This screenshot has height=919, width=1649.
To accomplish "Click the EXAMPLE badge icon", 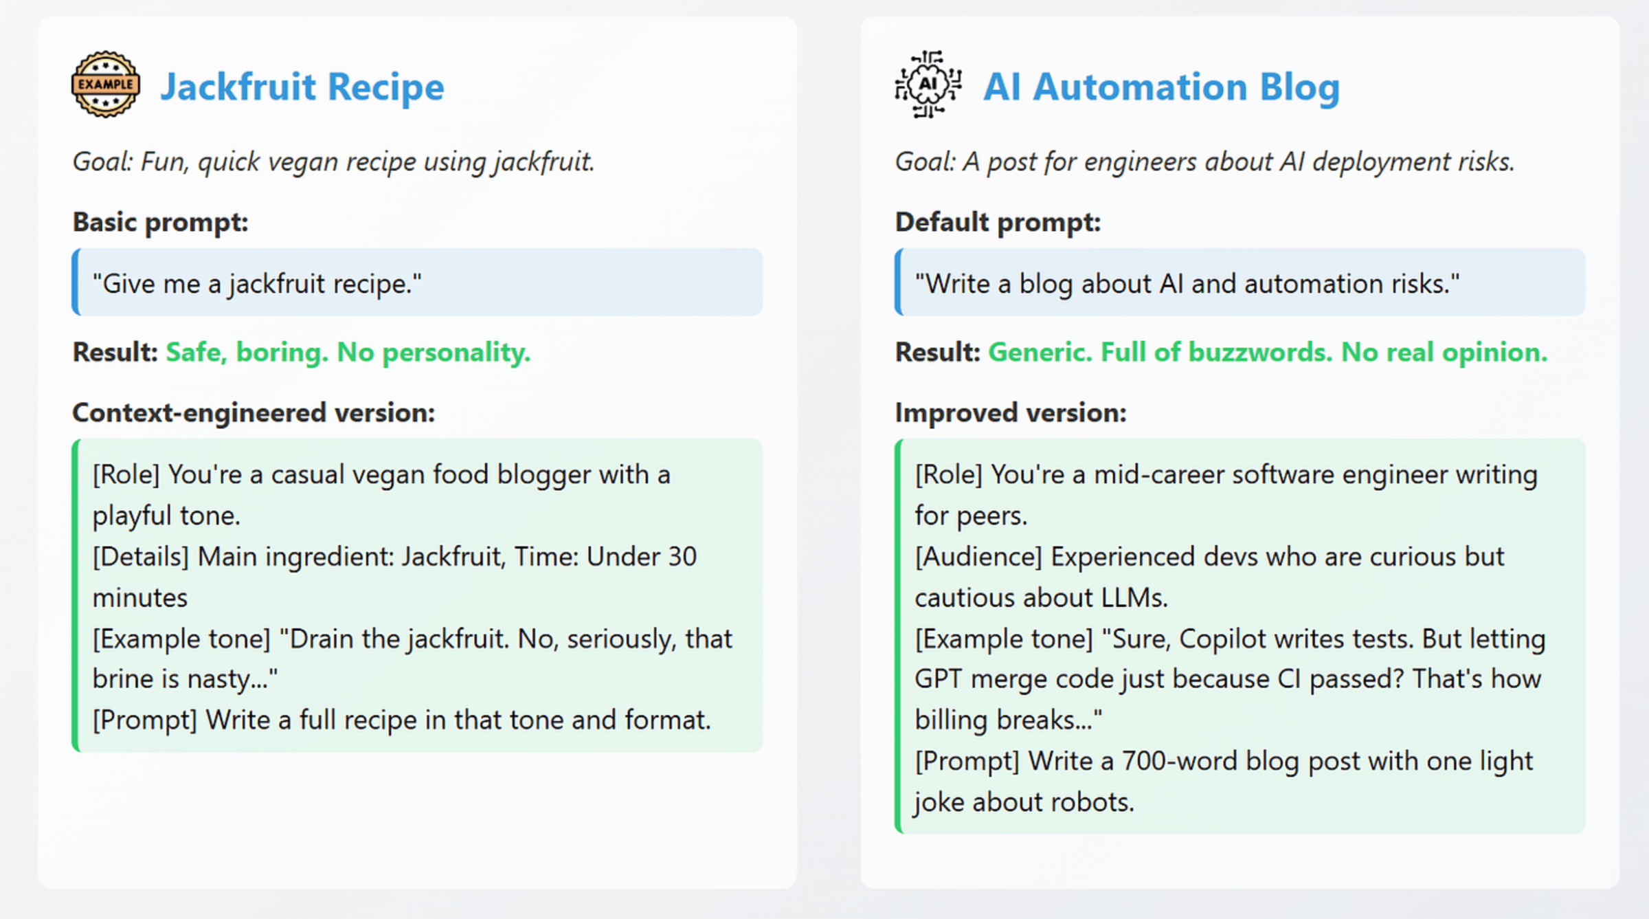I will point(106,85).
